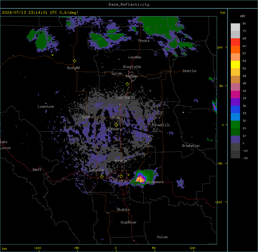Click the HighRiver label
The width and height of the screenshot is (258, 252).
[x=129, y=222]
